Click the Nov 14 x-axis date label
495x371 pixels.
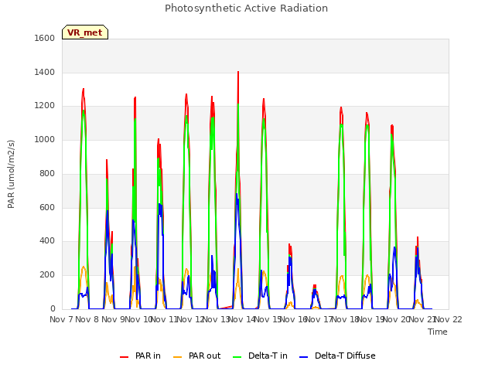(242, 319)
